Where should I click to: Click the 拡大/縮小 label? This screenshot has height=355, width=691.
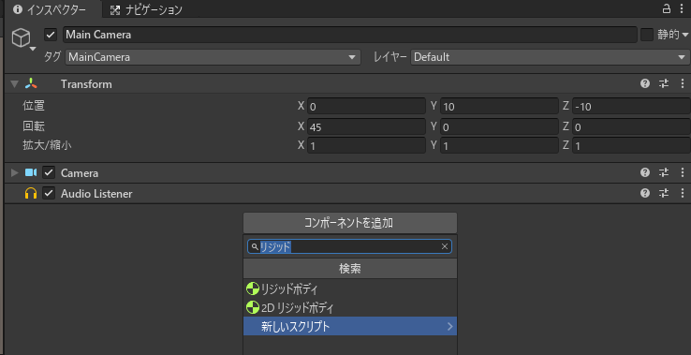pyautogui.click(x=47, y=145)
